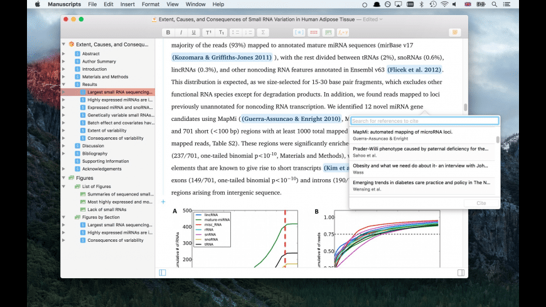
Task: Toggle bold formatting in the toolbar
Action: (168, 33)
